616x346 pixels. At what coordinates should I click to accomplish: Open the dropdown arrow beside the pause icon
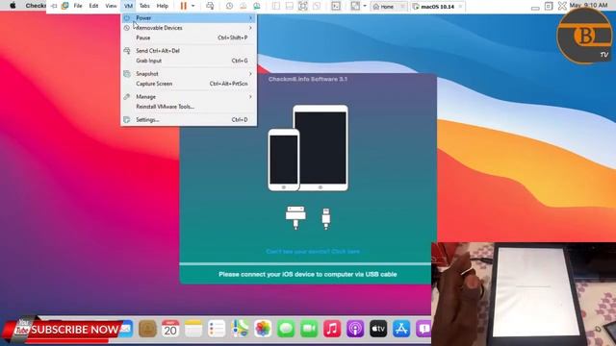192,6
